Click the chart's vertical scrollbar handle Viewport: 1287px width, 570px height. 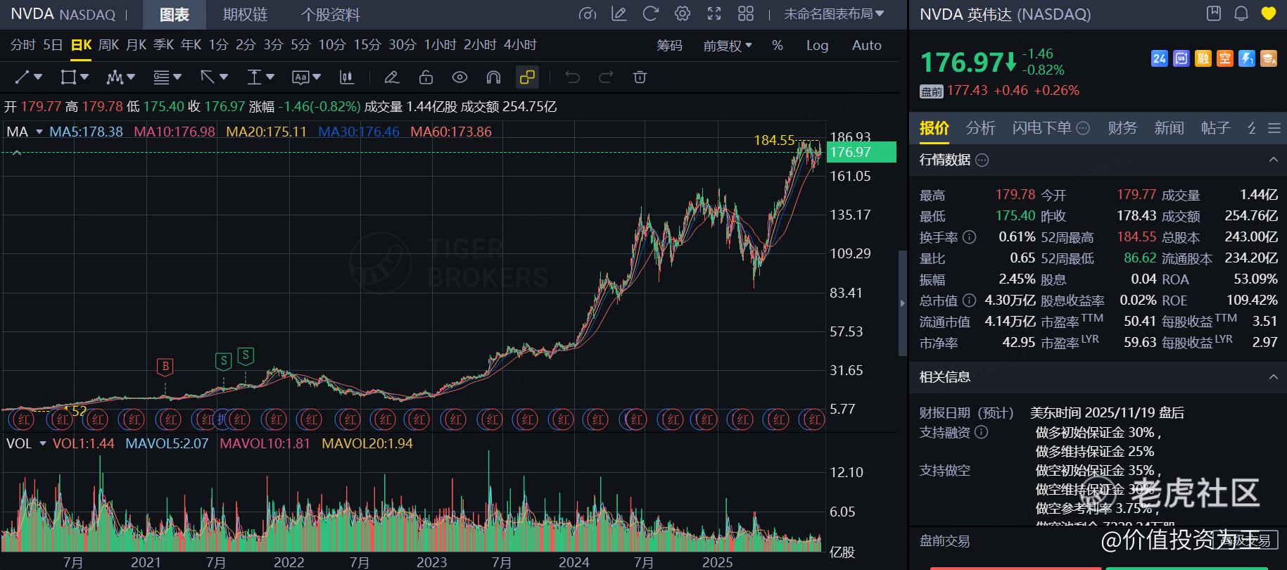[903, 303]
